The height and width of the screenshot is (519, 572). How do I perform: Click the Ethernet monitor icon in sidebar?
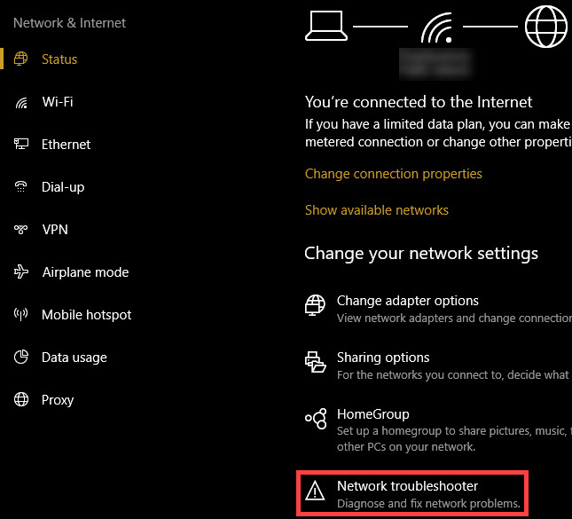pyautogui.click(x=22, y=145)
